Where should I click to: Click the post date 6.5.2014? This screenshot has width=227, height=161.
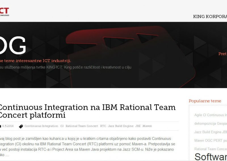pos(8,126)
